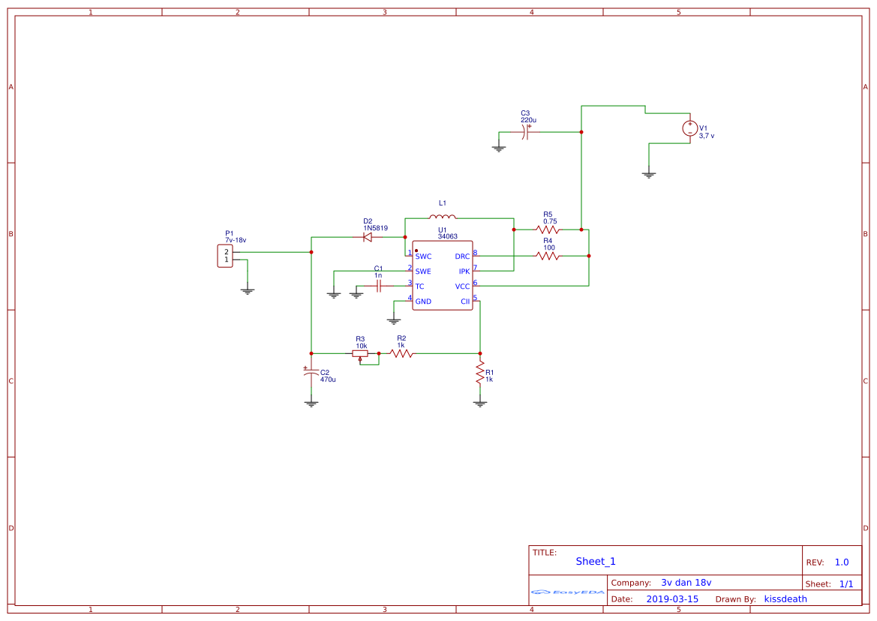Select the C1 1n capacitor symbol
This screenshot has height=621, width=877.
pyautogui.click(x=379, y=286)
